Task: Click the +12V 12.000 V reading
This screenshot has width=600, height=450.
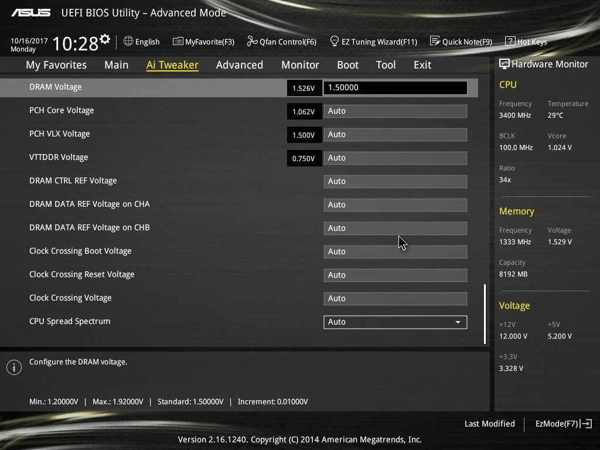Action: coord(513,336)
